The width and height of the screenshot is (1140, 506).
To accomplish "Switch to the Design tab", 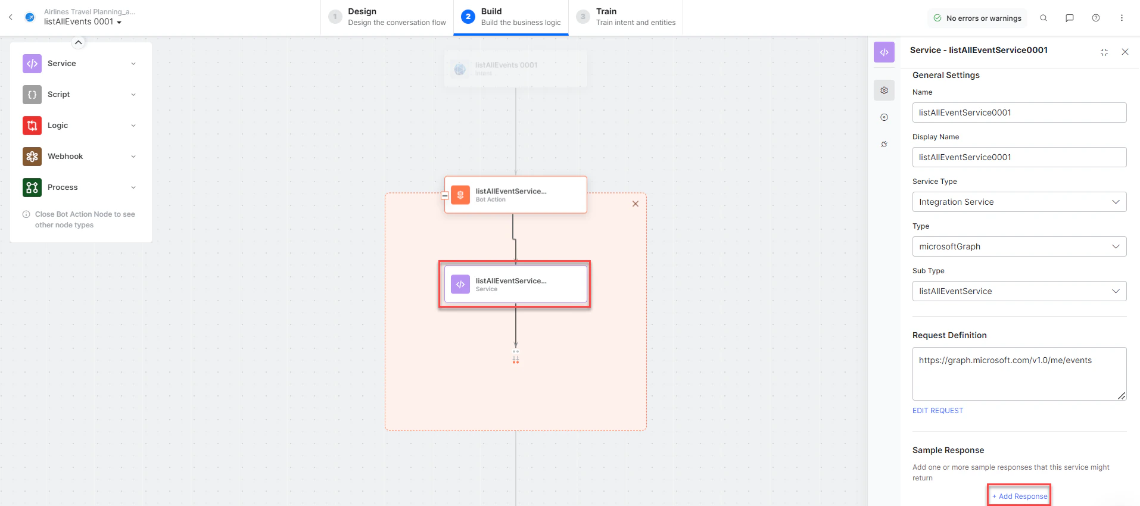I will click(x=387, y=17).
